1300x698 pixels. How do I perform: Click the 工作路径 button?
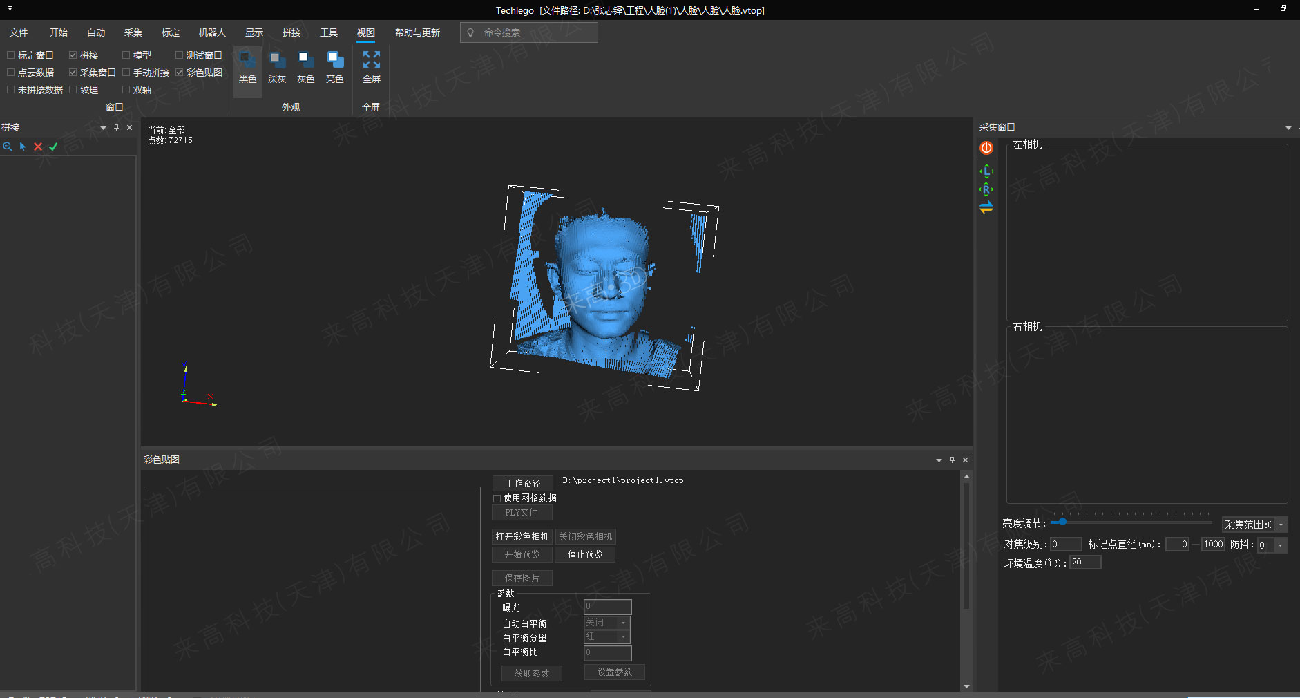pos(522,484)
